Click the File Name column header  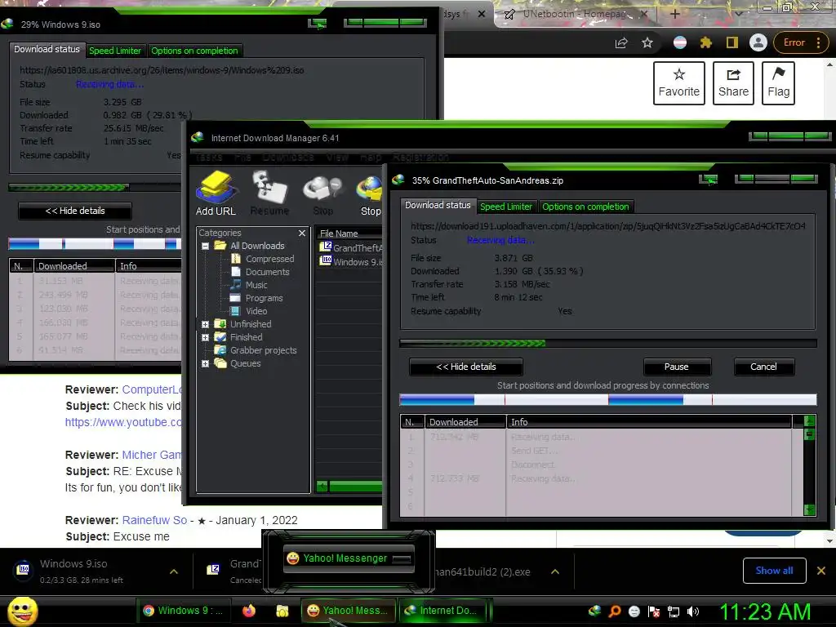point(349,233)
